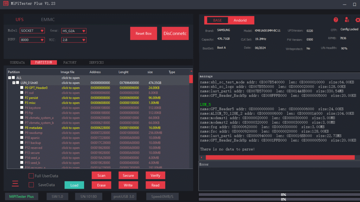Open the VCC 2.8 dropdown
Screen dimensions: 360x202
click(74, 40)
